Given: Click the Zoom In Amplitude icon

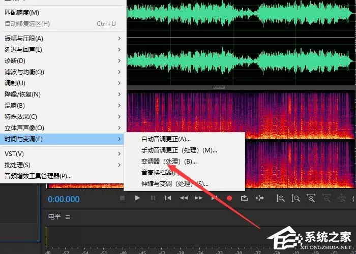Looking at the screenshot, I should pos(280,198).
